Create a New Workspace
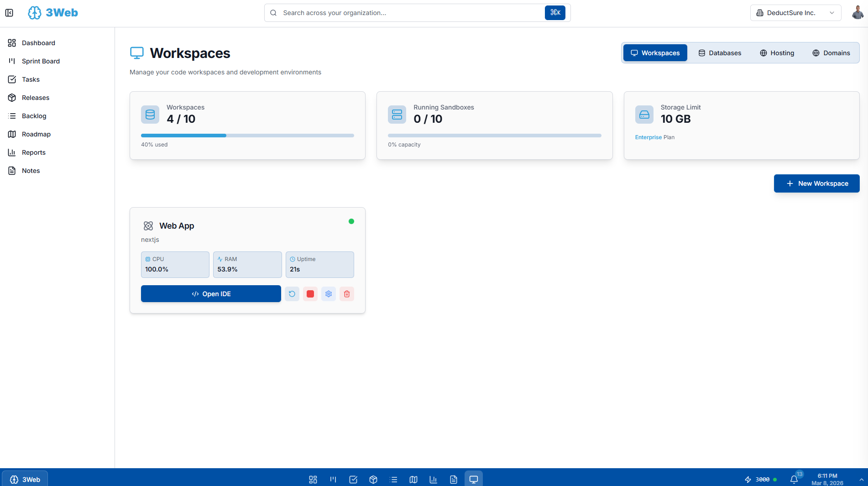868x486 pixels. pos(816,183)
